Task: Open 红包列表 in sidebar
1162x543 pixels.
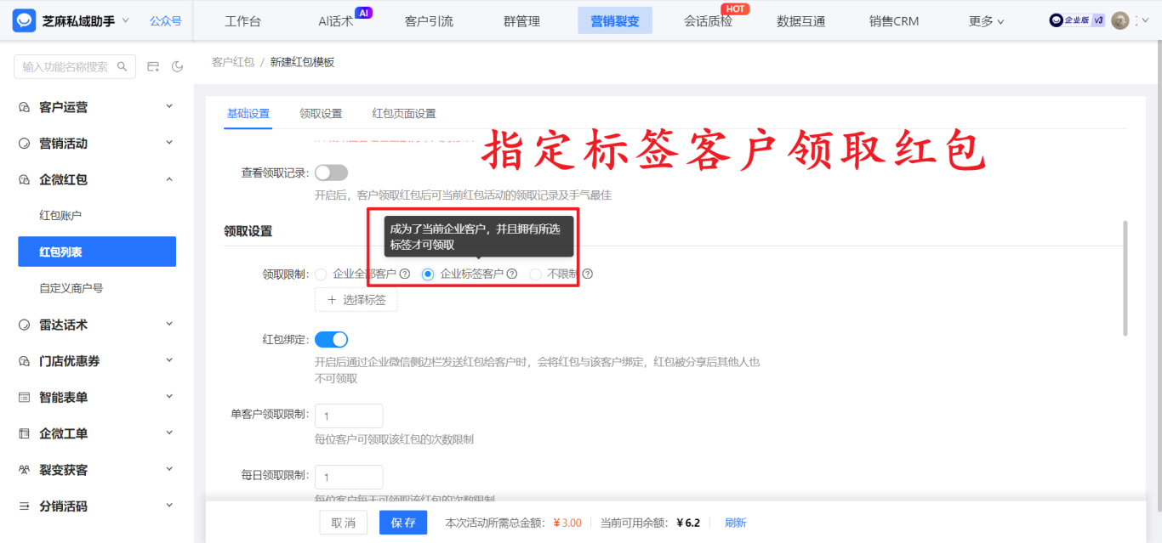Action: click(x=97, y=252)
